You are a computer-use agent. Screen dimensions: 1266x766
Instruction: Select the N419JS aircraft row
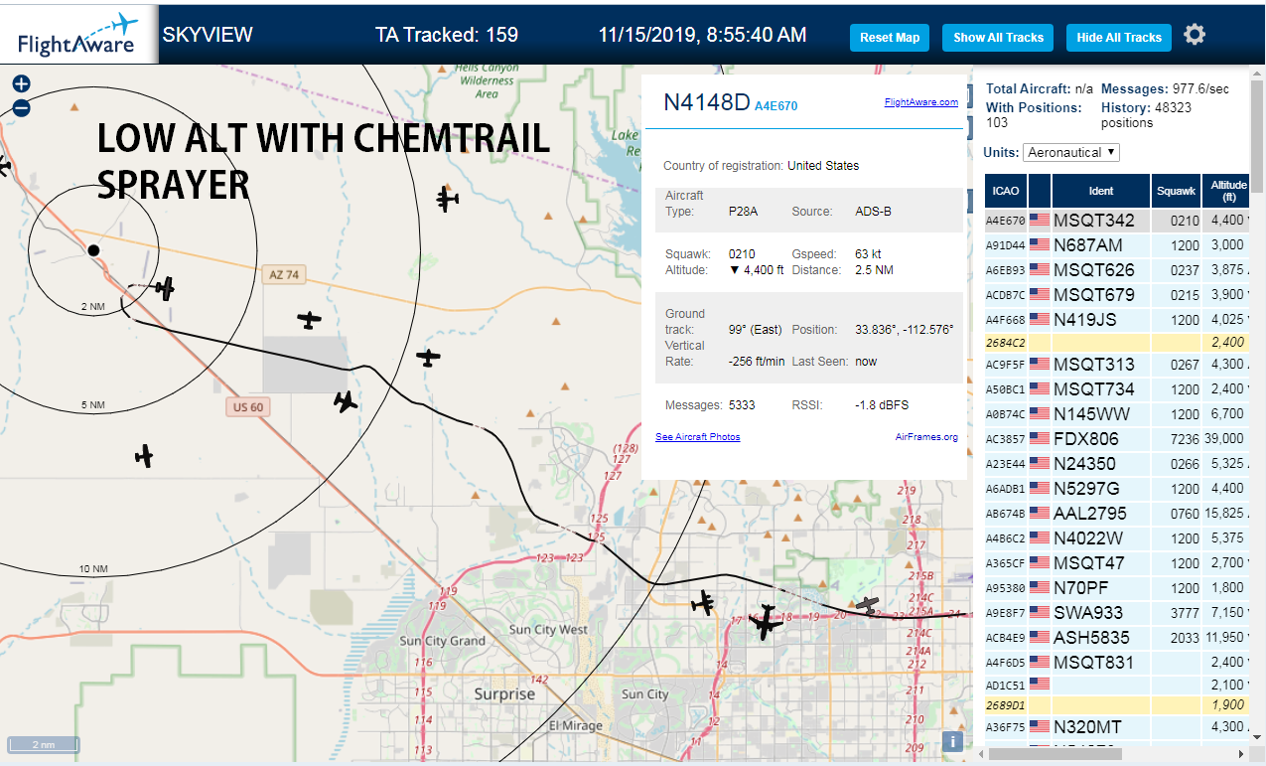pyautogui.click(x=1117, y=320)
